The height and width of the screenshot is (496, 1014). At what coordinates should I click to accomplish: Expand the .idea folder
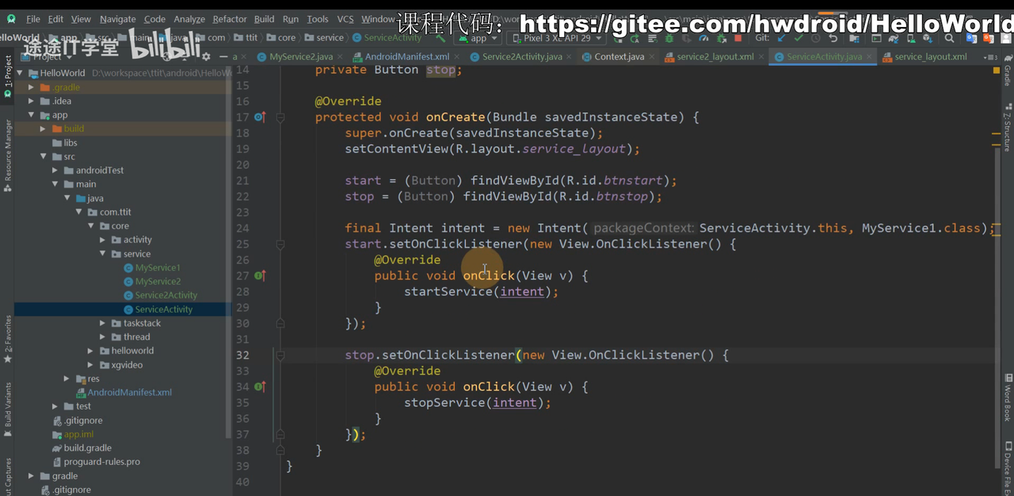click(x=32, y=101)
